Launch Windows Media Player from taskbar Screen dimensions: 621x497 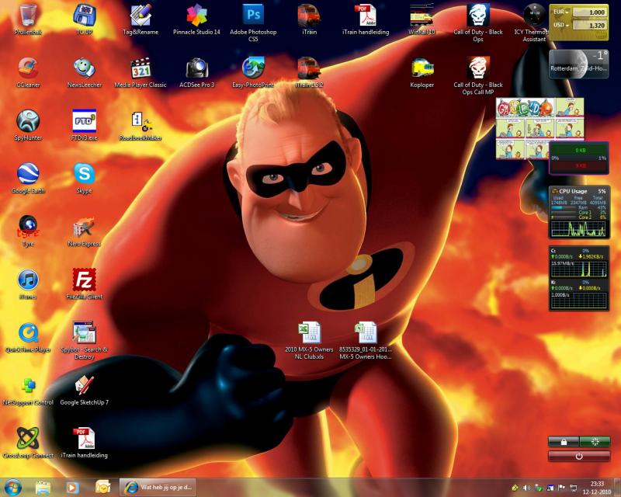[x=72, y=488]
